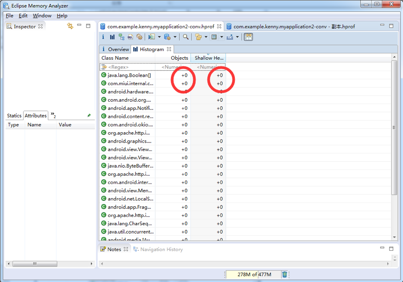Open dropdown arrow beside export icon
Image resolution: width=403 pixels, height=282 pixels.
pyautogui.click(x=237, y=37)
